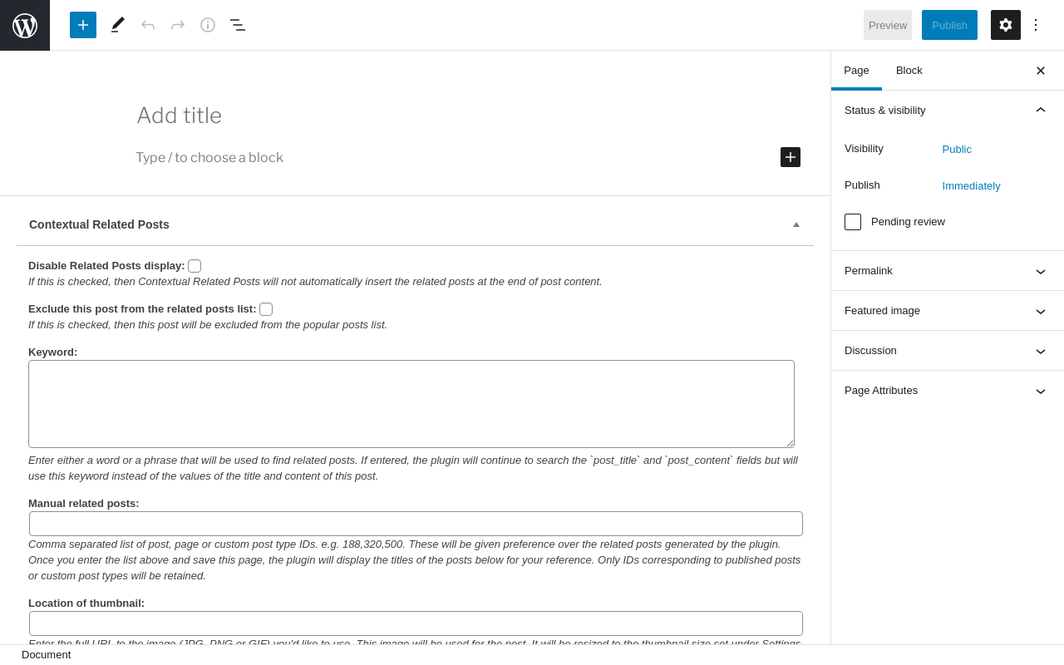
Task: Select the Page tab
Action: click(x=856, y=71)
